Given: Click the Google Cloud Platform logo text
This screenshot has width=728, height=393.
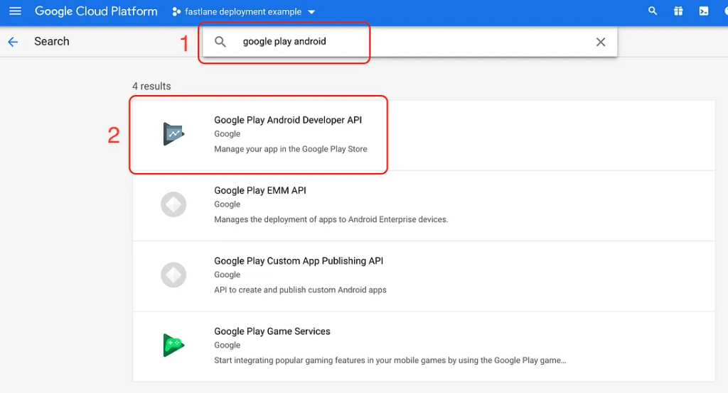Looking at the screenshot, I should [96, 11].
